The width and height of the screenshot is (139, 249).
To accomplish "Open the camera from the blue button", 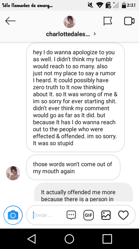I will [13, 215].
